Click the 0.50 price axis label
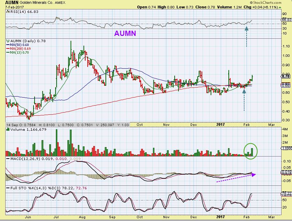The width and height of the screenshot is (292, 221). (286, 102)
